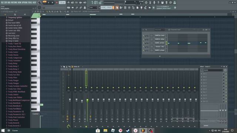Toggle mute LED of channel rack row 3
The image size is (237, 133).
(x=143, y=43)
